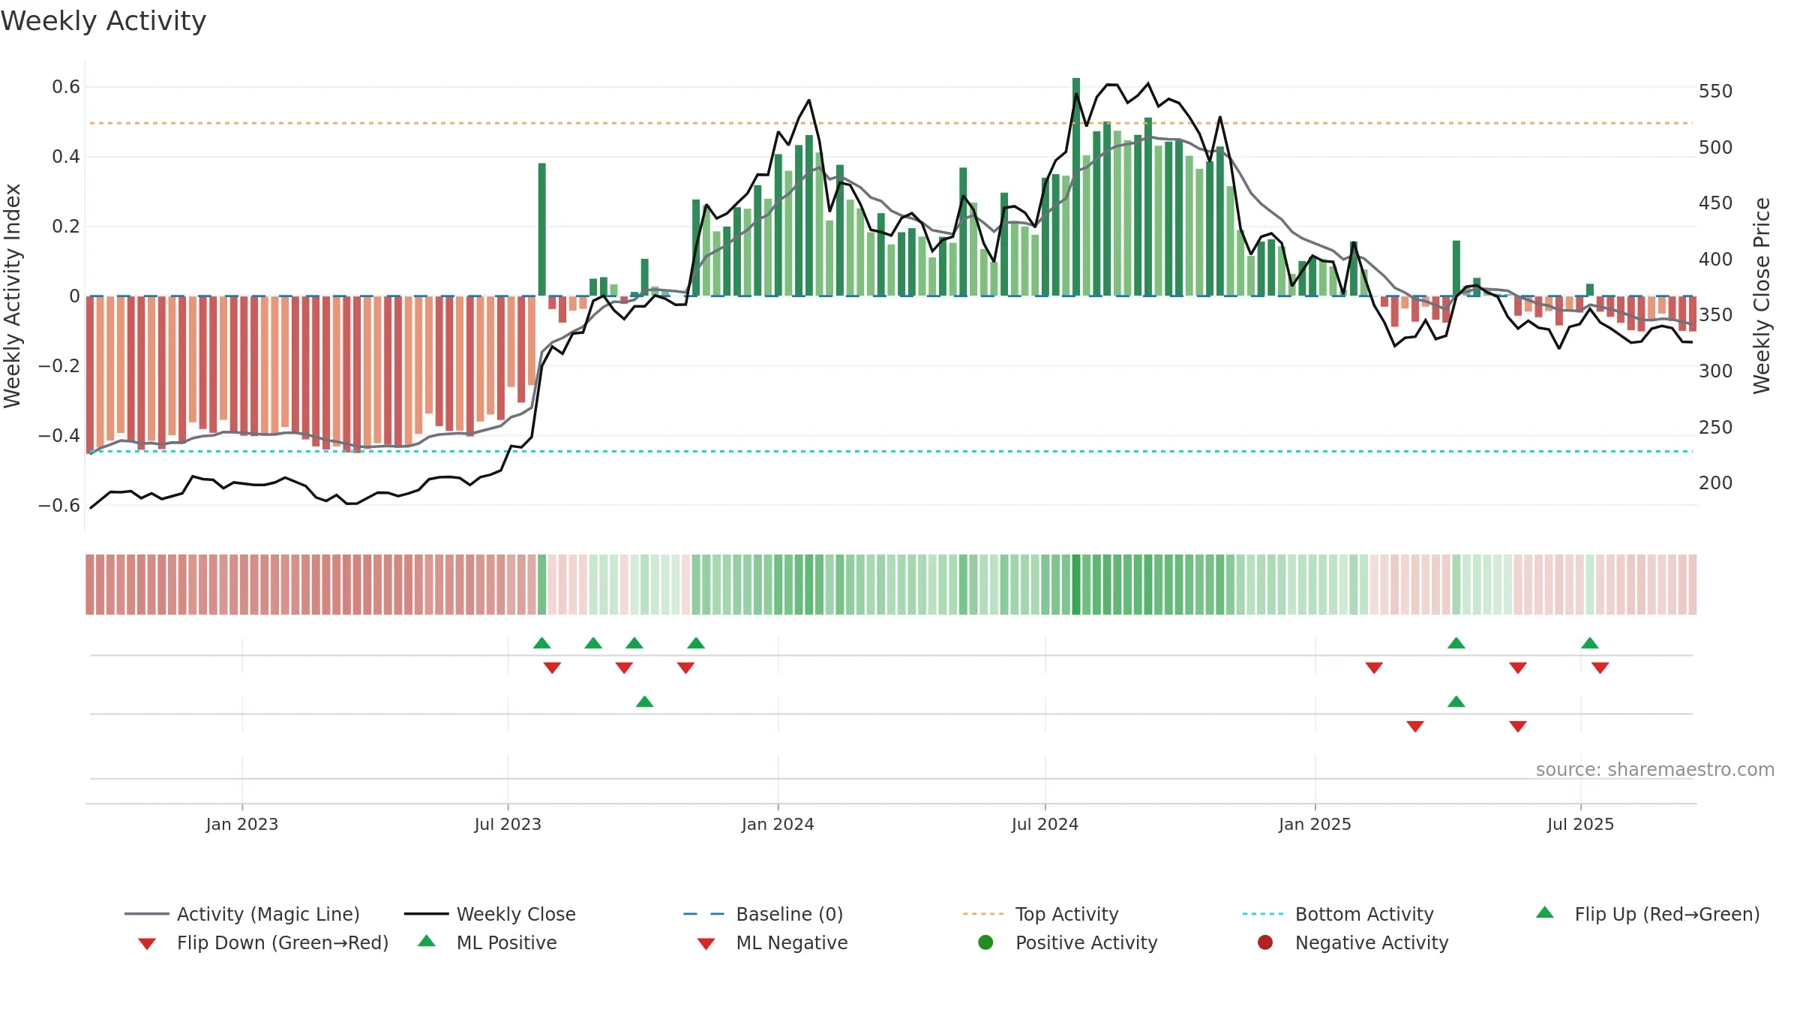Click the sharemaestro.com source text
1800x1013 pixels.
1654,769
